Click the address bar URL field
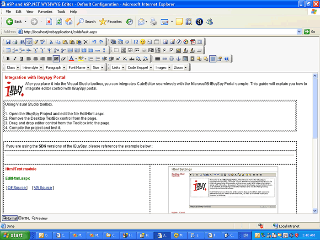This screenshot has height=240, width=320. tap(160, 32)
